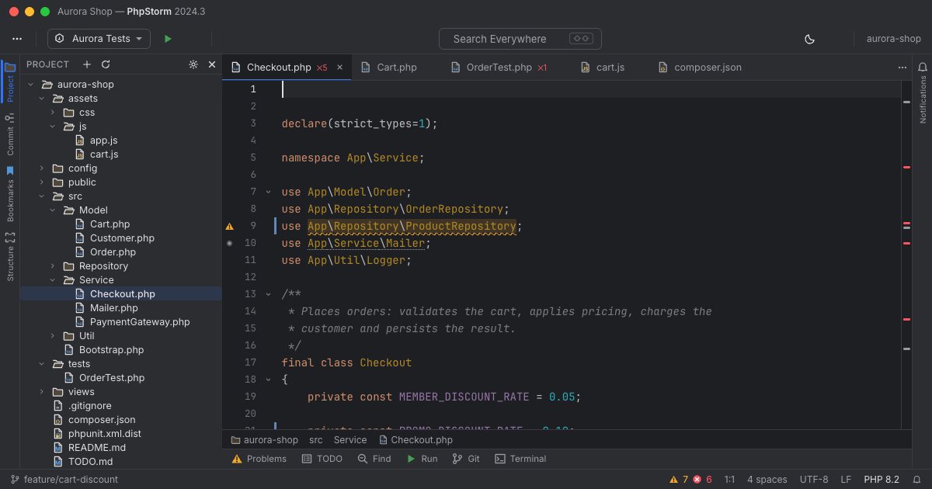Toggle dark theme moon icon
Viewport: 932px width, 489px height.
point(809,39)
